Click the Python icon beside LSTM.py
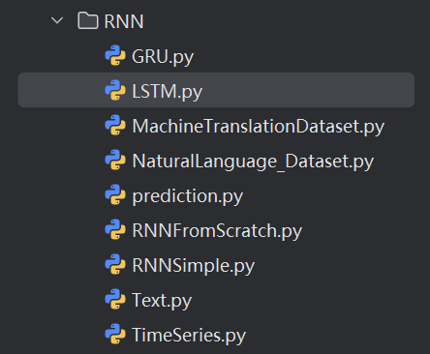The width and height of the screenshot is (430, 354). [115, 90]
